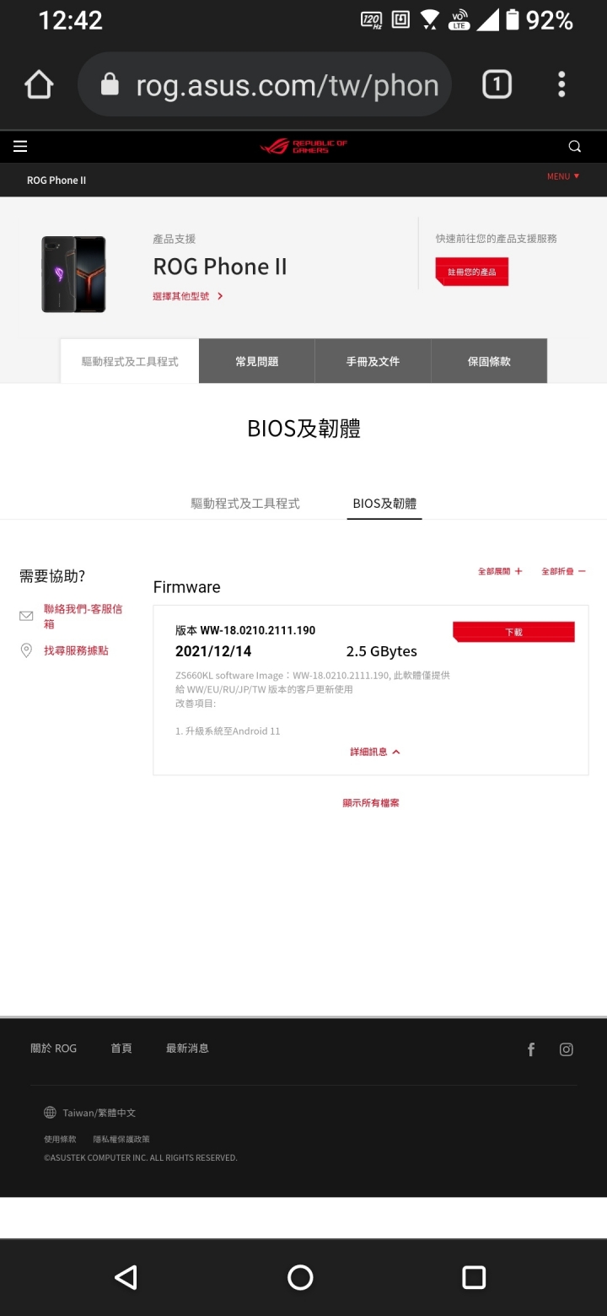Open ROG Facebook page icon
Image resolution: width=607 pixels, height=1316 pixels.
point(531,1049)
